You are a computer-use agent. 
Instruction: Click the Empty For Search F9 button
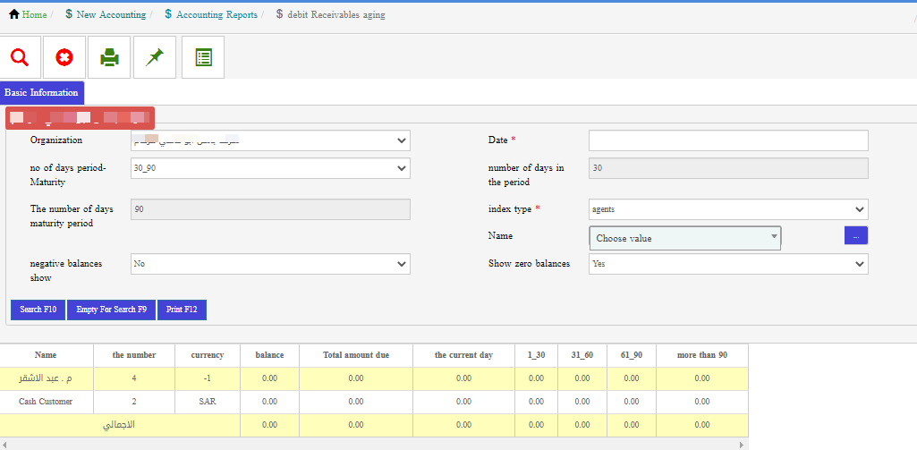click(111, 310)
